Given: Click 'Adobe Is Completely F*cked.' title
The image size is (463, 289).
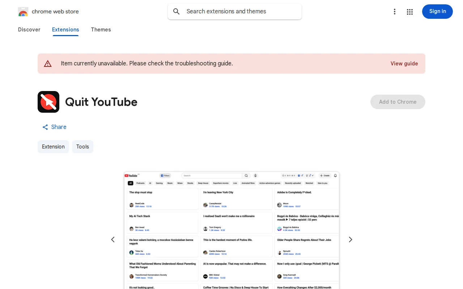Looking at the screenshot, I should (x=294, y=193).
